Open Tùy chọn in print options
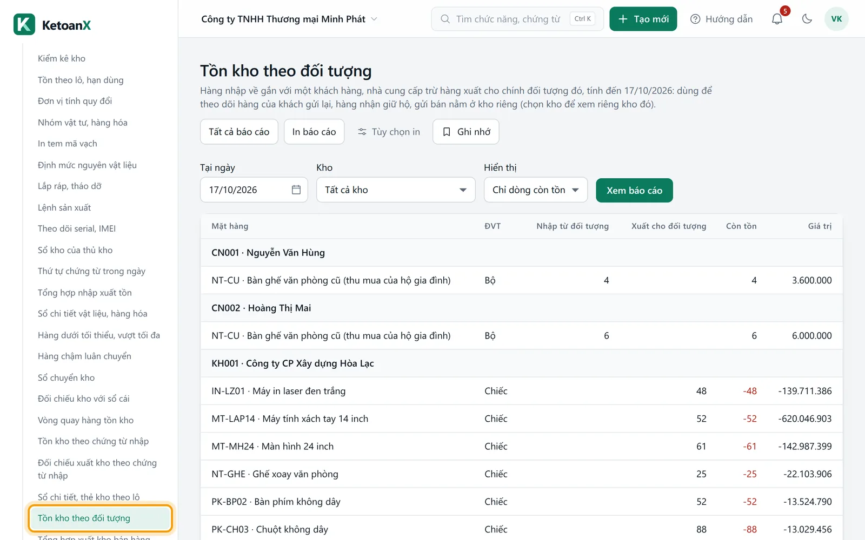This screenshot has width=865, height=540. click(x=389, y=132)
